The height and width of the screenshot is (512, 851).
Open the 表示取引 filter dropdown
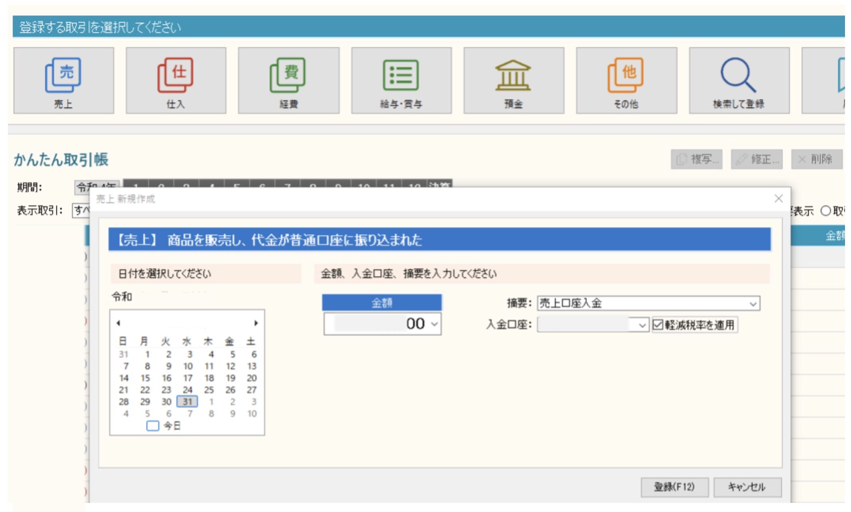tap(81, 210)
